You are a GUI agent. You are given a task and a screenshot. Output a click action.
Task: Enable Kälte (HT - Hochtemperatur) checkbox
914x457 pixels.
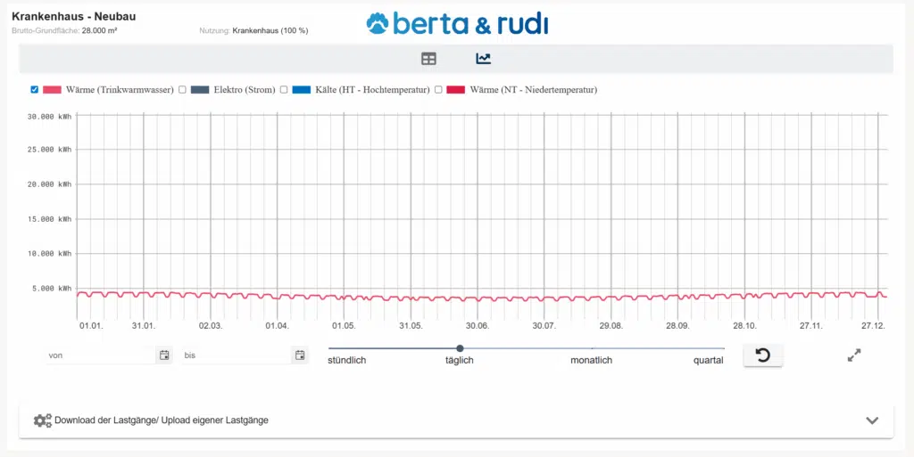point(284,90)
